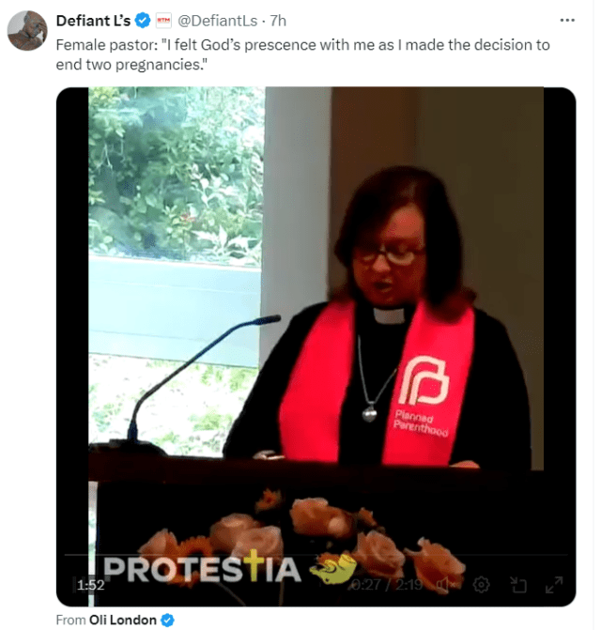Open the Defiant L's display name link
601x630 pixels.
[93, 21]
